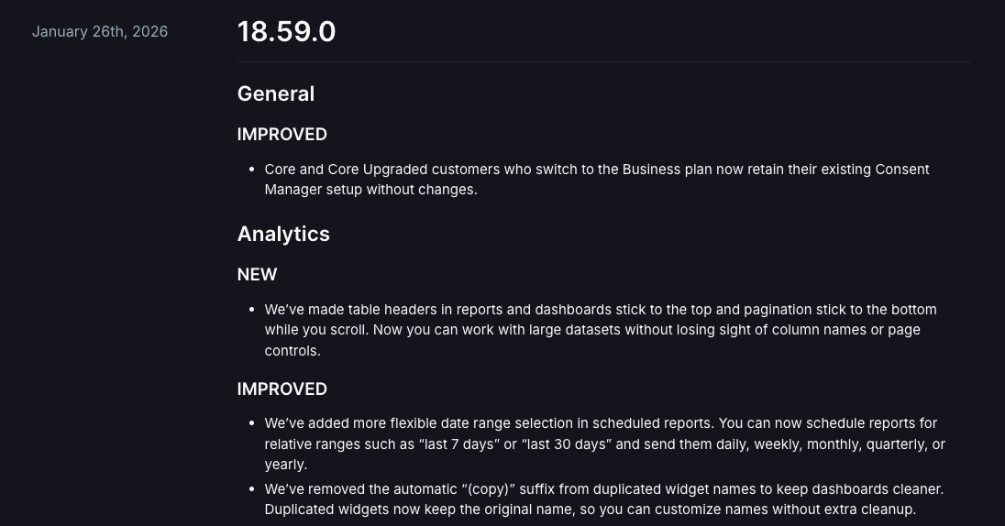Click the NEW label under Analytics
Screen dimensions: 1005x526
(257, 275)
